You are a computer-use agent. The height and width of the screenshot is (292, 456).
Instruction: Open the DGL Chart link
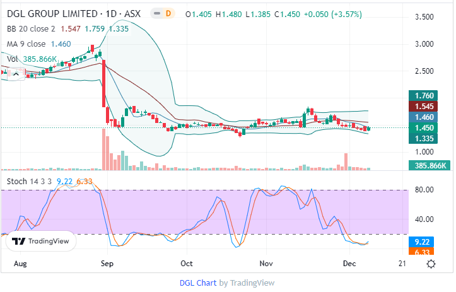pyautogui.click(x=198, y=283)
